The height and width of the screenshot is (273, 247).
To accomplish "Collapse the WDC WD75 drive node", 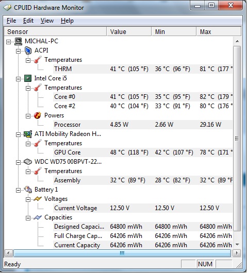I will tap(18, 162).
